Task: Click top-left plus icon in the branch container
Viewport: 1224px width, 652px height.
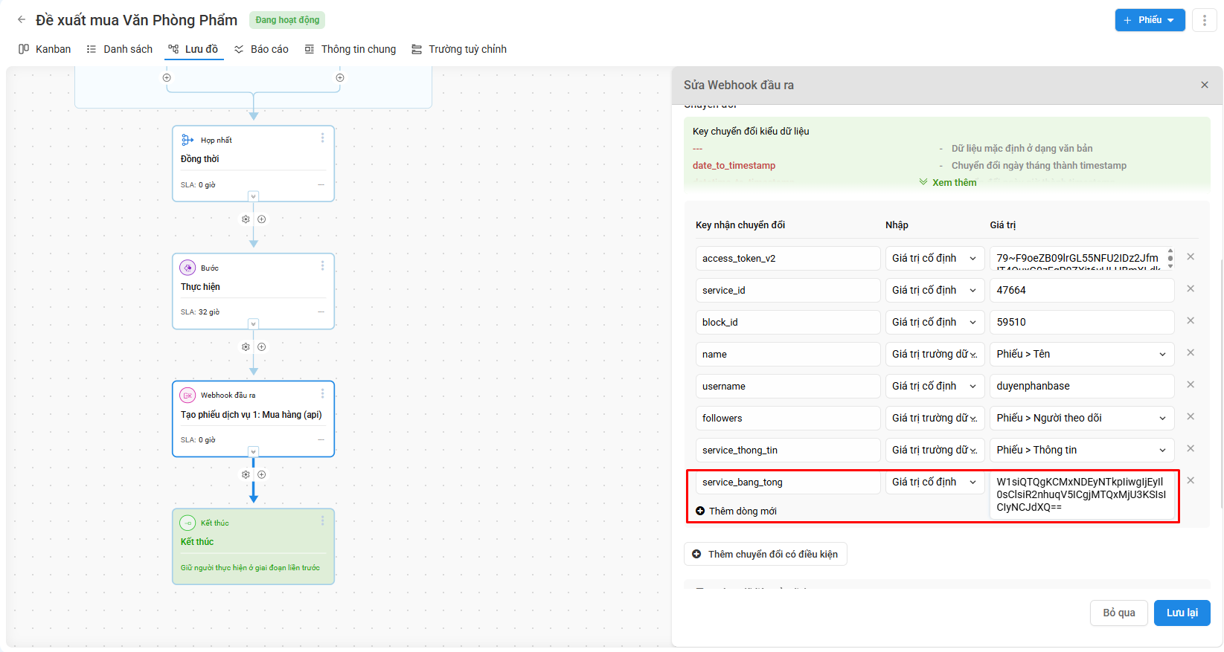Action: [167, 77]
